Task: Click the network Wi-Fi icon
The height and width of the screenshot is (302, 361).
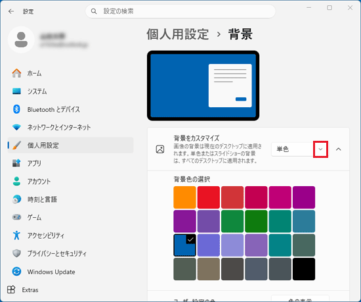Action: click(x=16, y=127)
